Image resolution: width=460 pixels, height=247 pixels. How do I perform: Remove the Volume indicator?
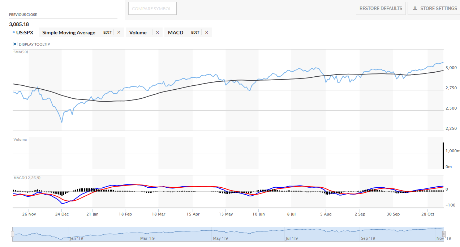(x=157, y=32)
